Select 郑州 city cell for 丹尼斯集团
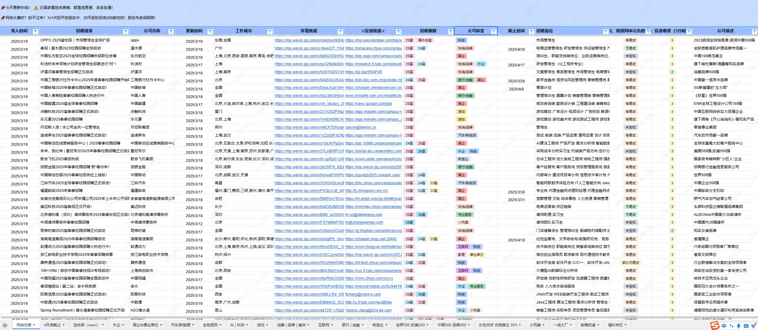 (243, 127)
